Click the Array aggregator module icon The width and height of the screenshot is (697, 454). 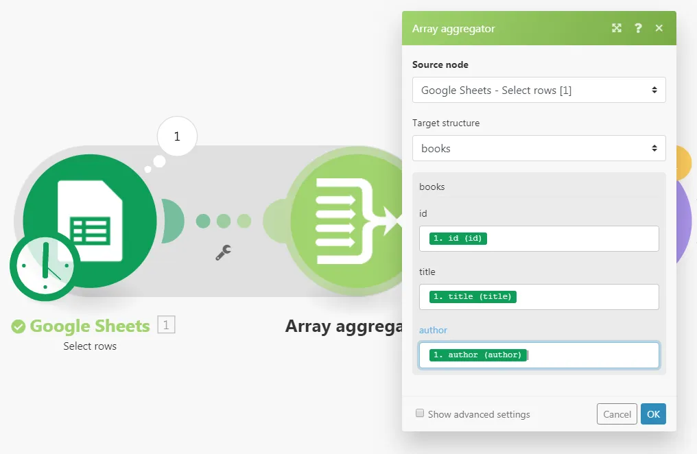pyautogui.click(x=346, y=221)
